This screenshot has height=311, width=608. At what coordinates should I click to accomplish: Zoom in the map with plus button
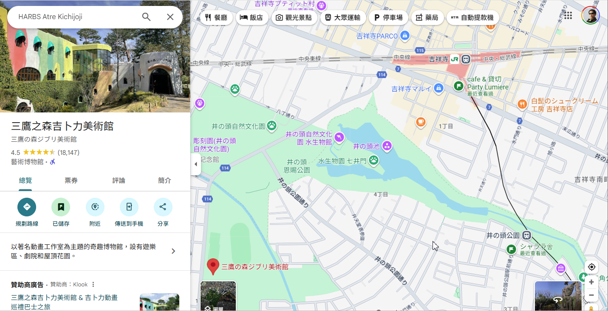tap(591, 282)
